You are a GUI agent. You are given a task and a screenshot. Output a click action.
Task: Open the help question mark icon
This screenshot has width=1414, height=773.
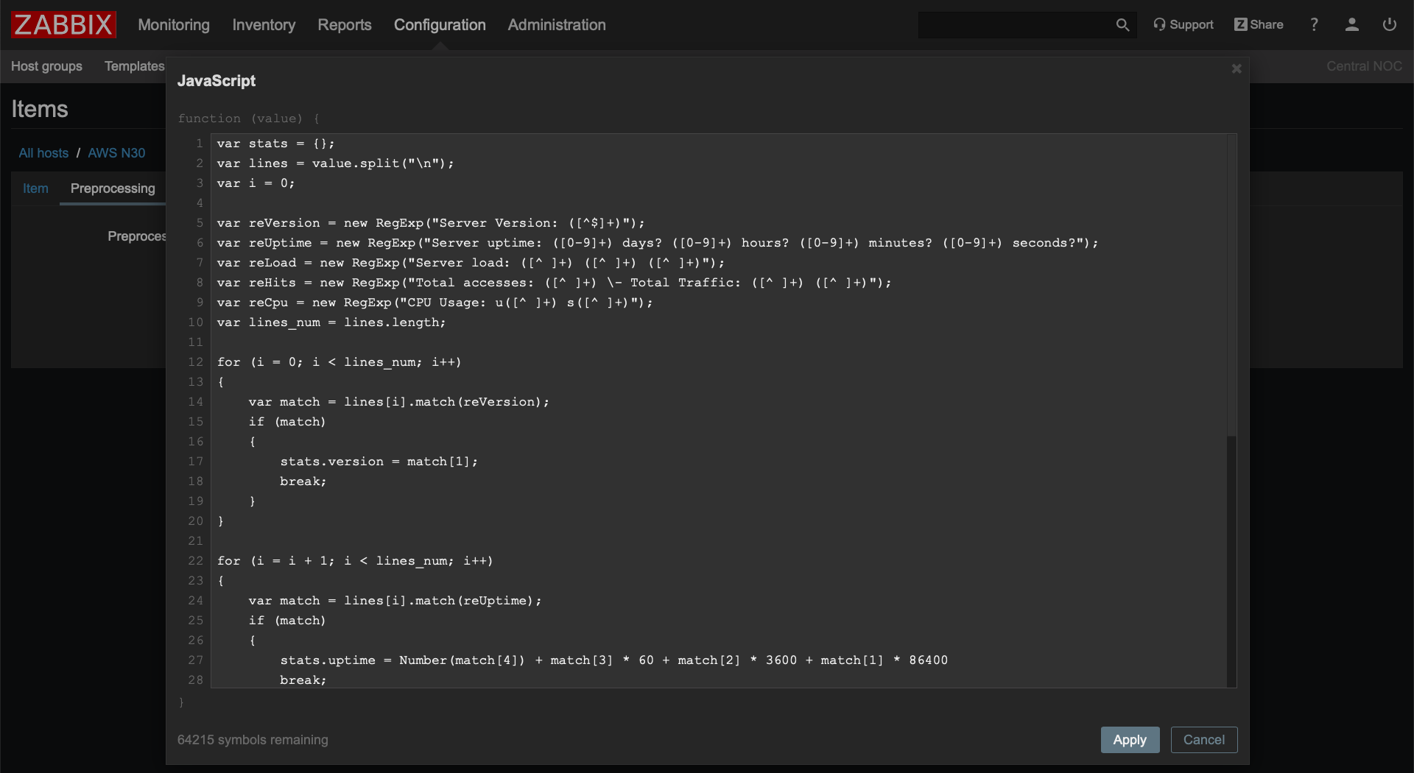(x=1314, y=24)
